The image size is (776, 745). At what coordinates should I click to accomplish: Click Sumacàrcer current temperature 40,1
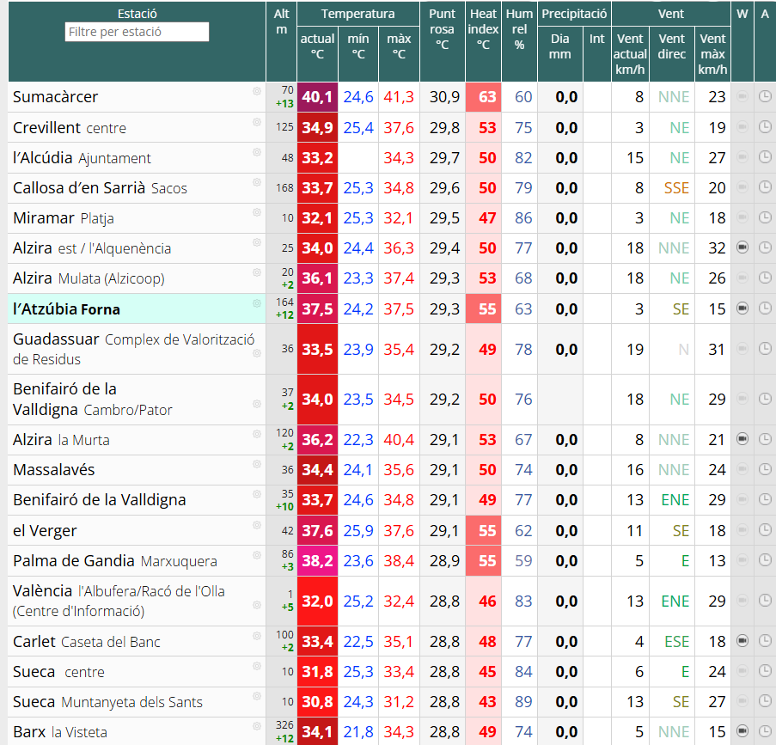click(317, 96)
